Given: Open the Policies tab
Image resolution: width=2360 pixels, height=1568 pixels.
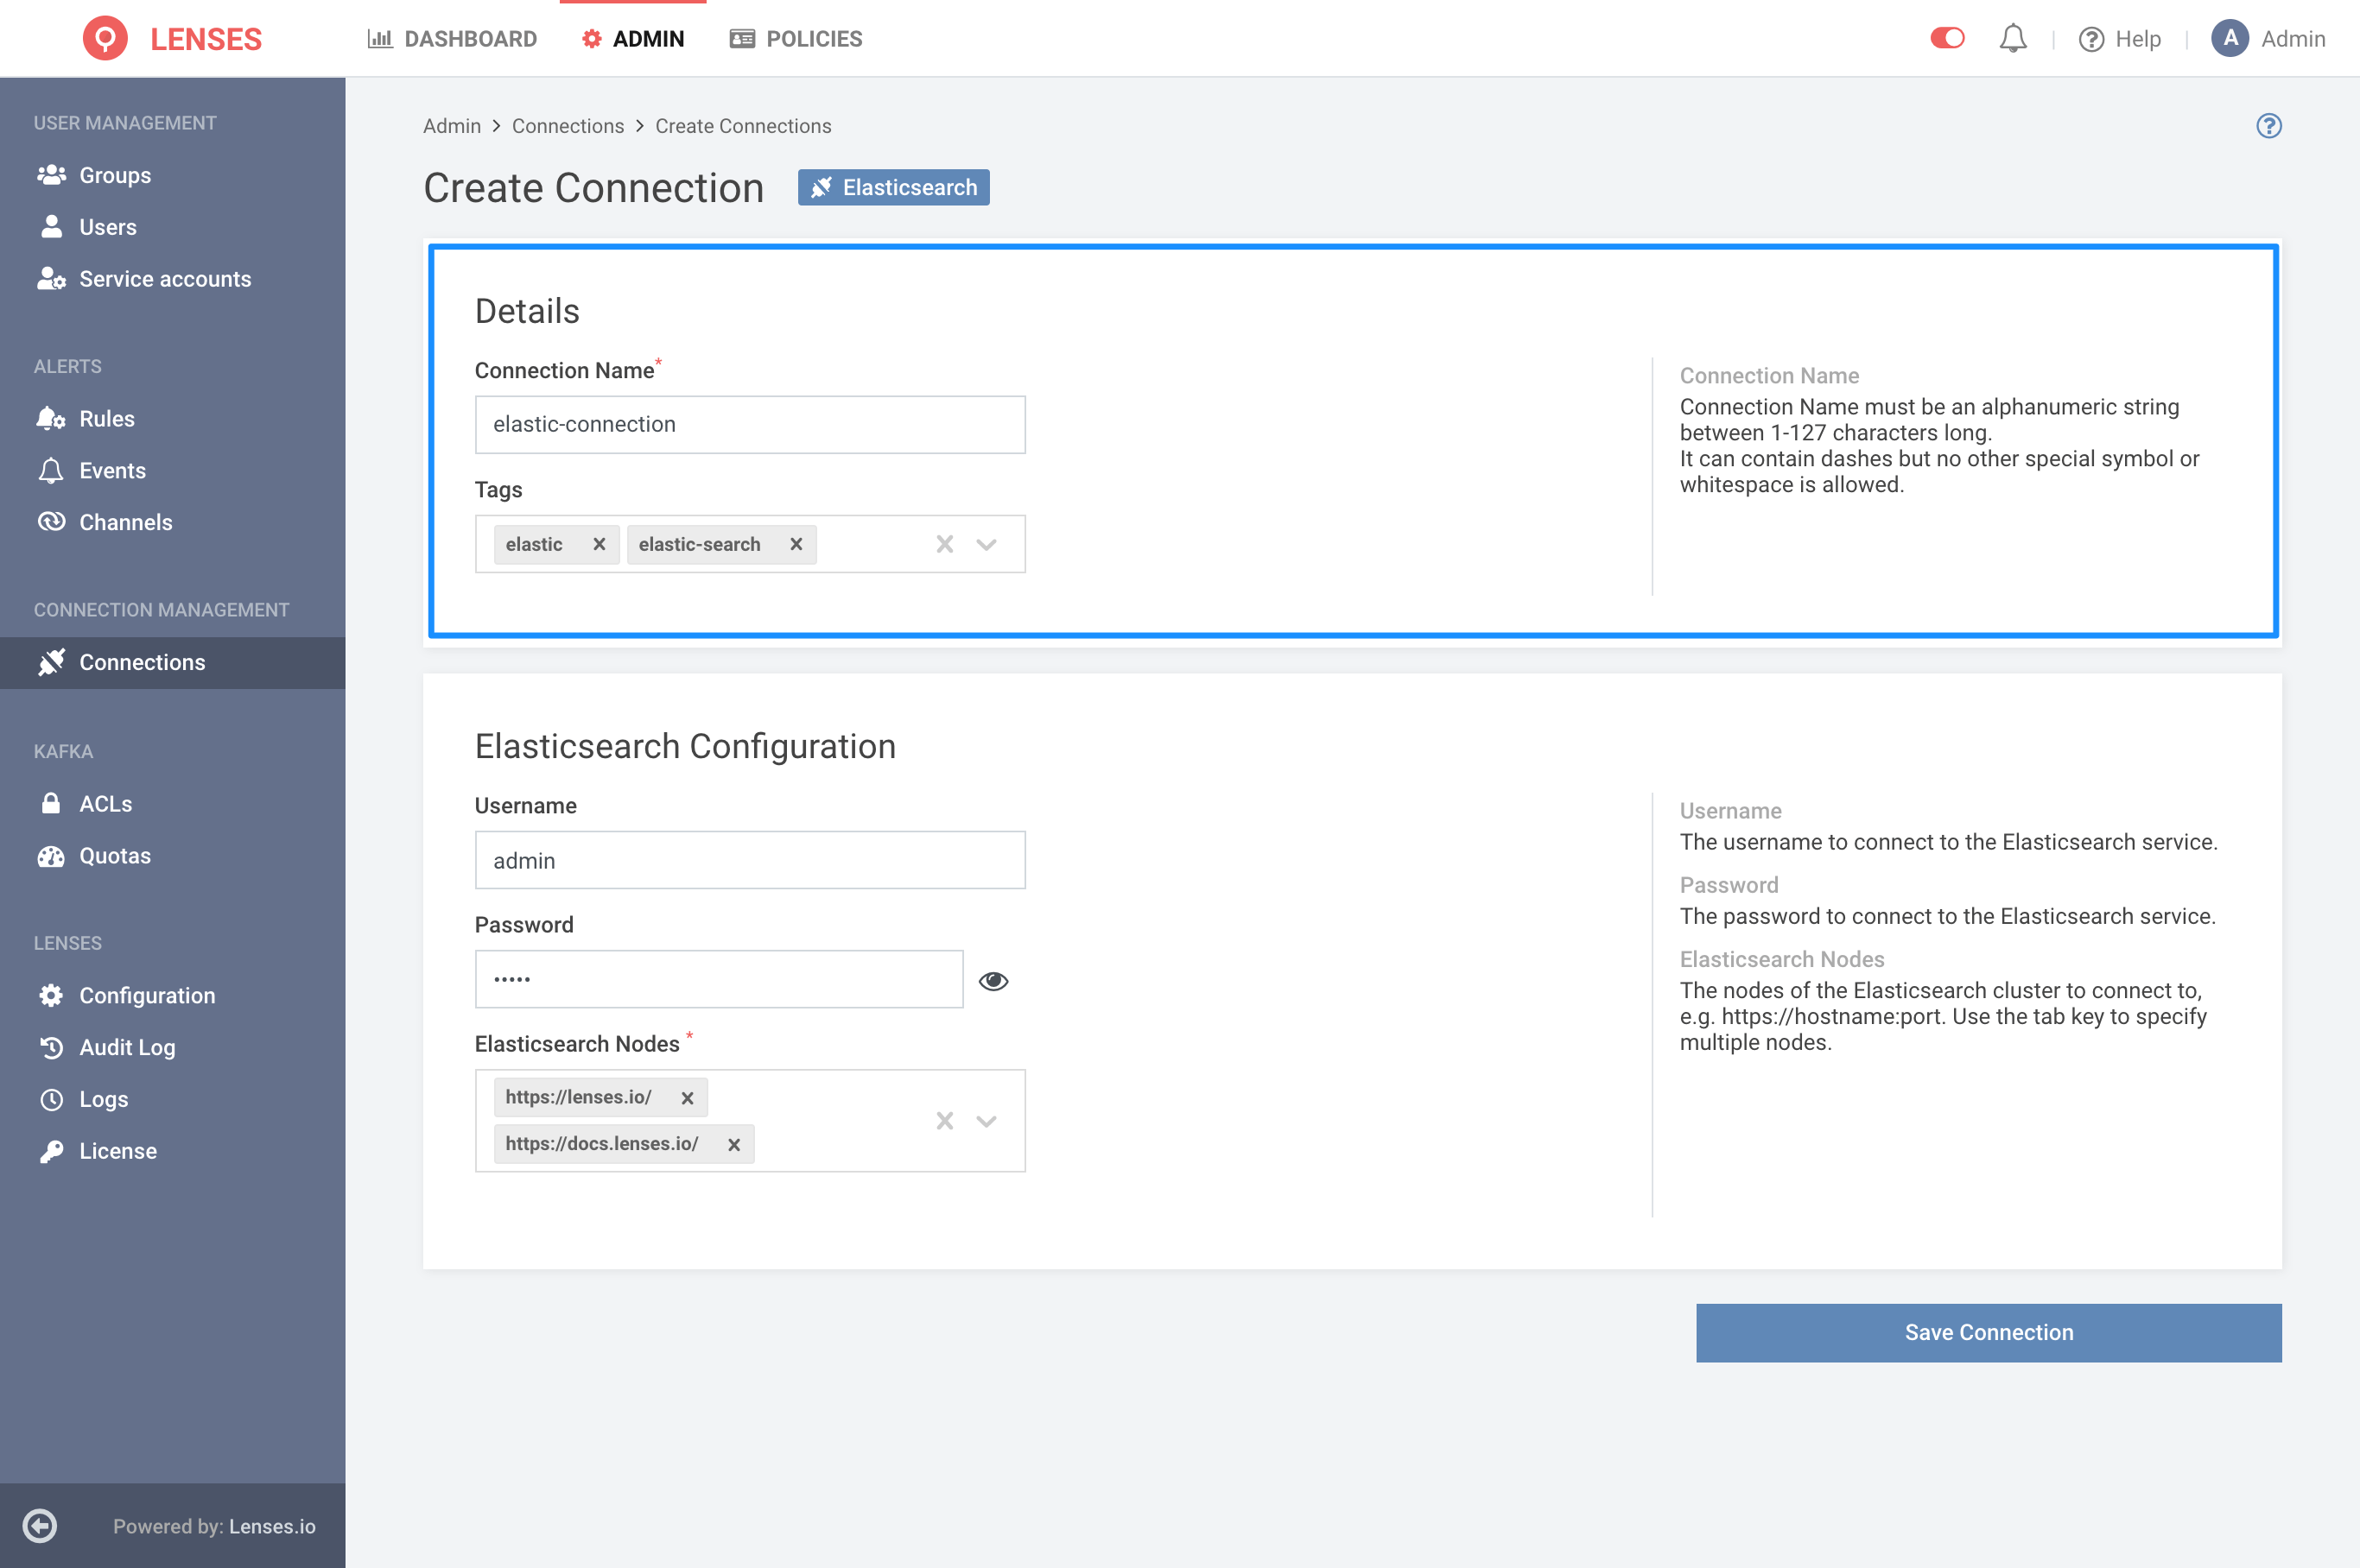Looking at the screenshot, I should tap(796, 38).
